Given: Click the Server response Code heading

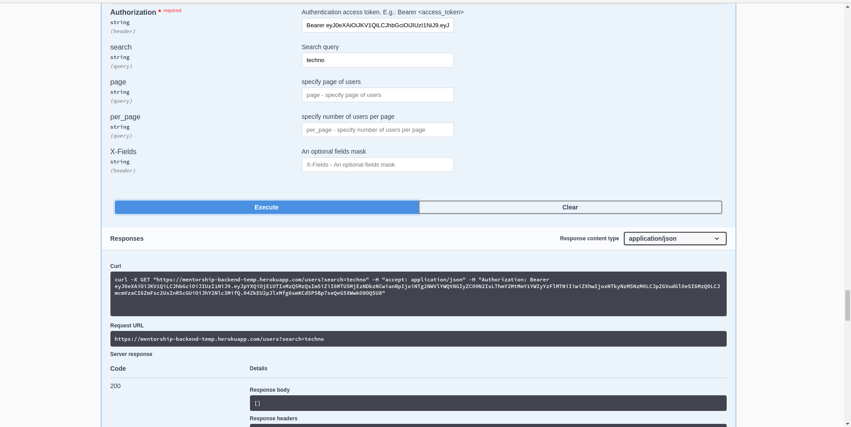Looking at the screenshot, I should click(118, 368).
